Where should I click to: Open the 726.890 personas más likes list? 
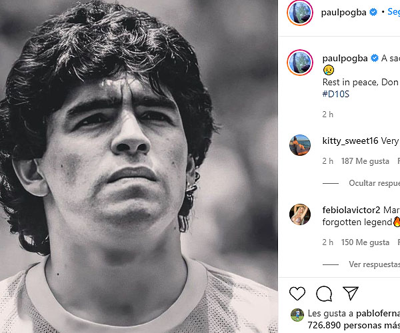click(x=353, y=325)
